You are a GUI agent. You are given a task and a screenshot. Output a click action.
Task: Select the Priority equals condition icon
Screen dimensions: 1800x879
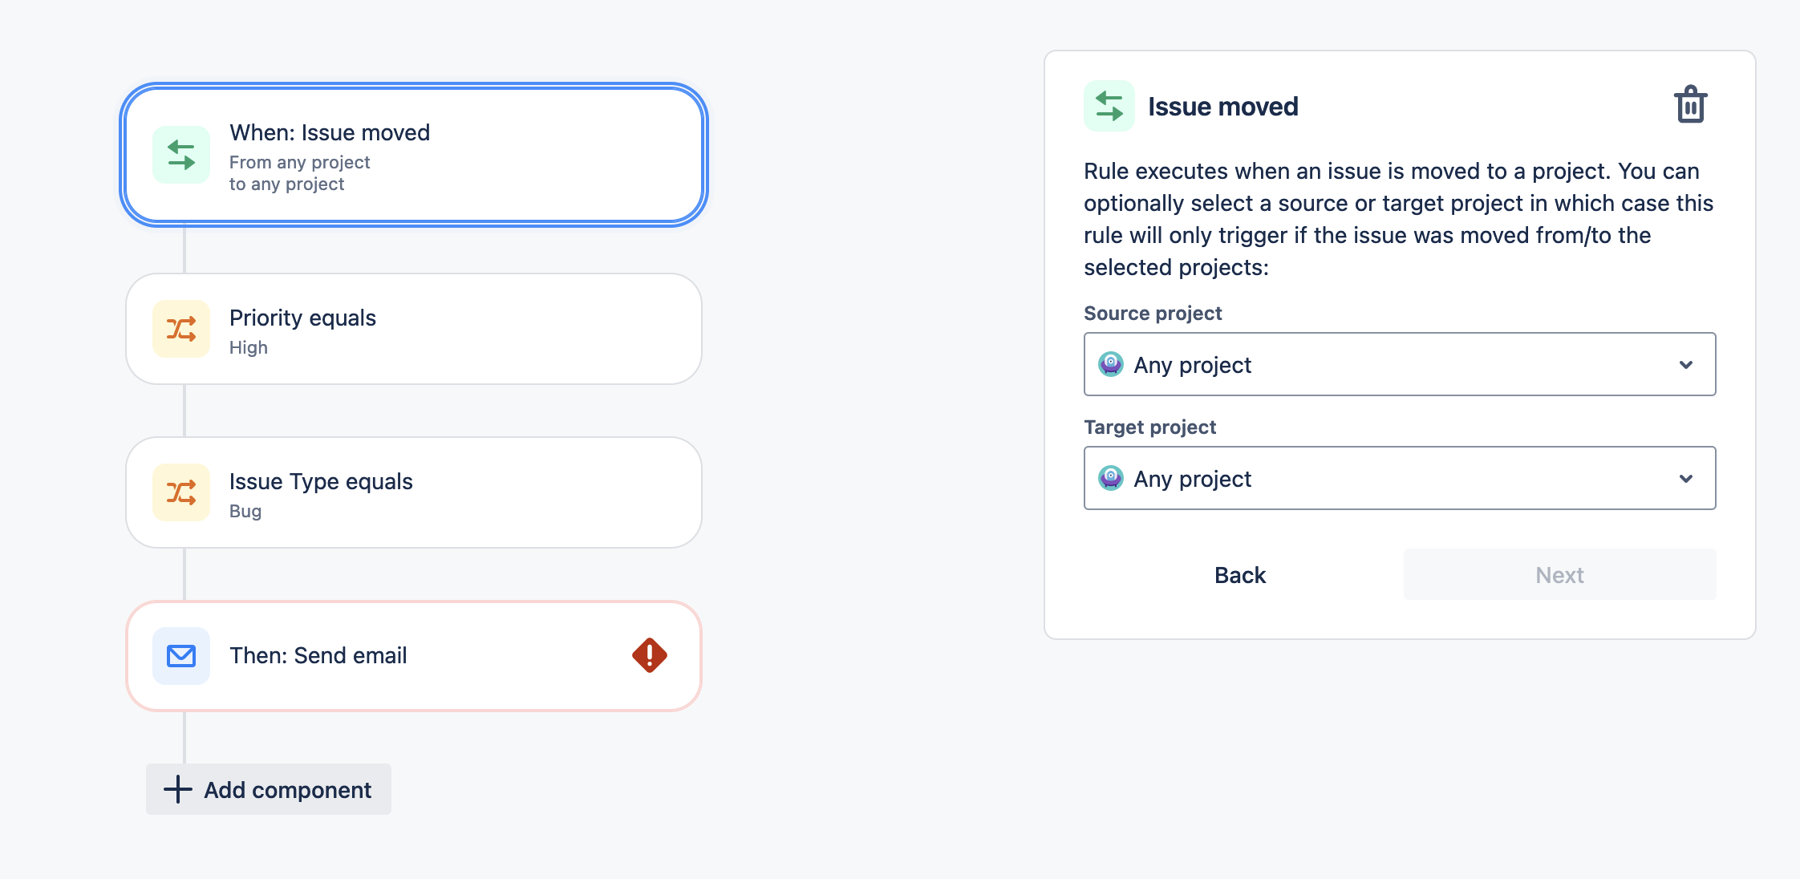tap(180, 329)
